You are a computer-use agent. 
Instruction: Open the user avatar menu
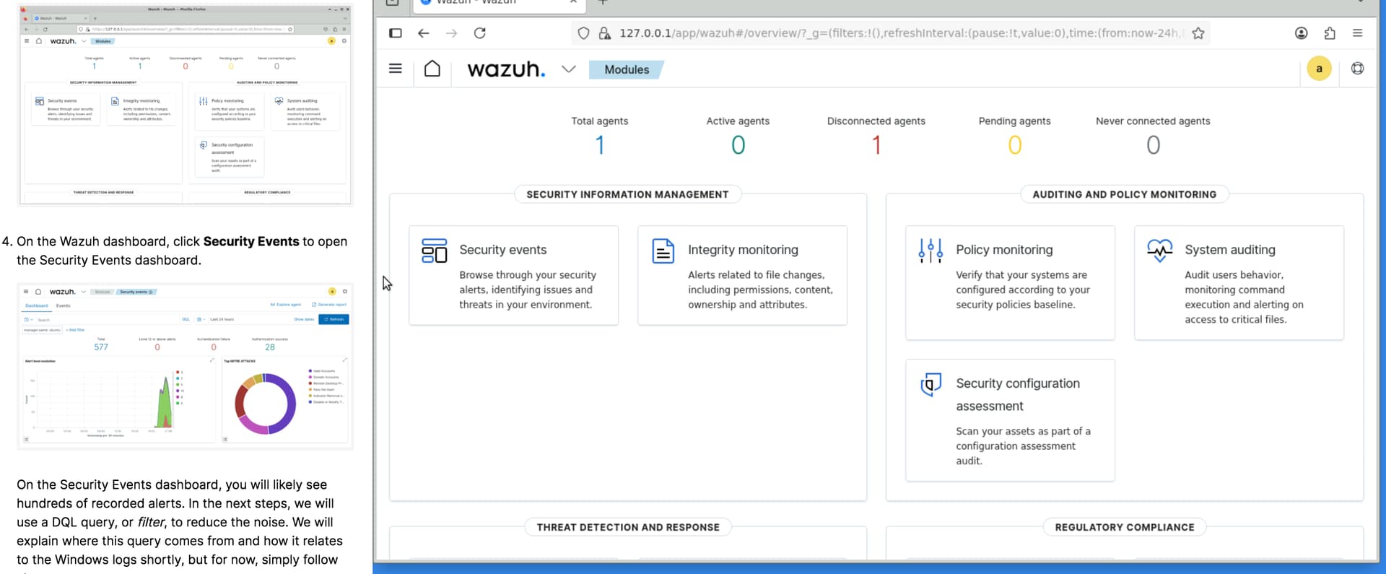point(1319,69)
